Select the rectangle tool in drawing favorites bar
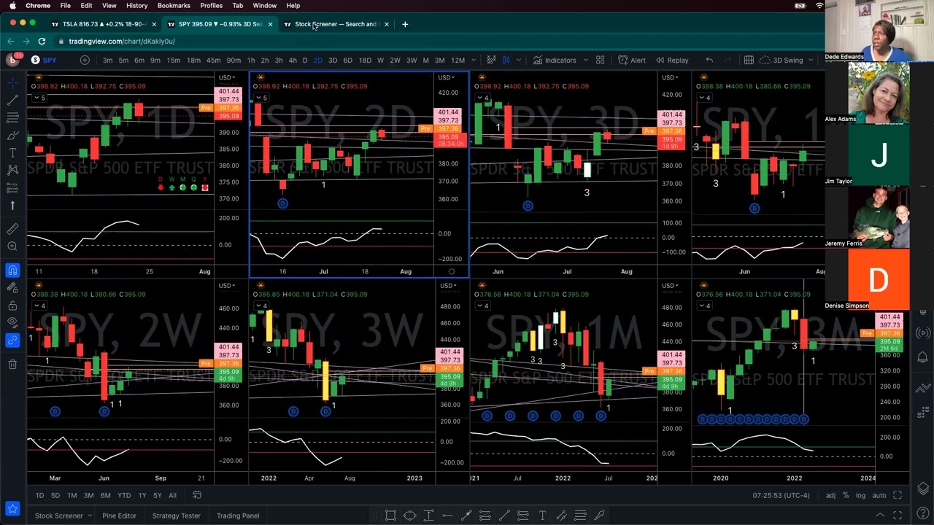The height and width of the screenshot is (525, 934). pos(390,516)
